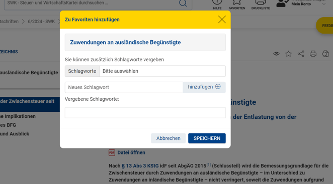Open the Datei öffnen PDF link

pos(131,152)
